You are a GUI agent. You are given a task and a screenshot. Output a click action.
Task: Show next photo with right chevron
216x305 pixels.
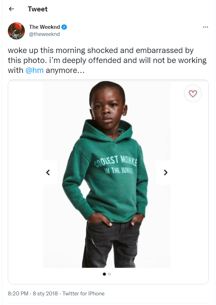click(166, 172)
